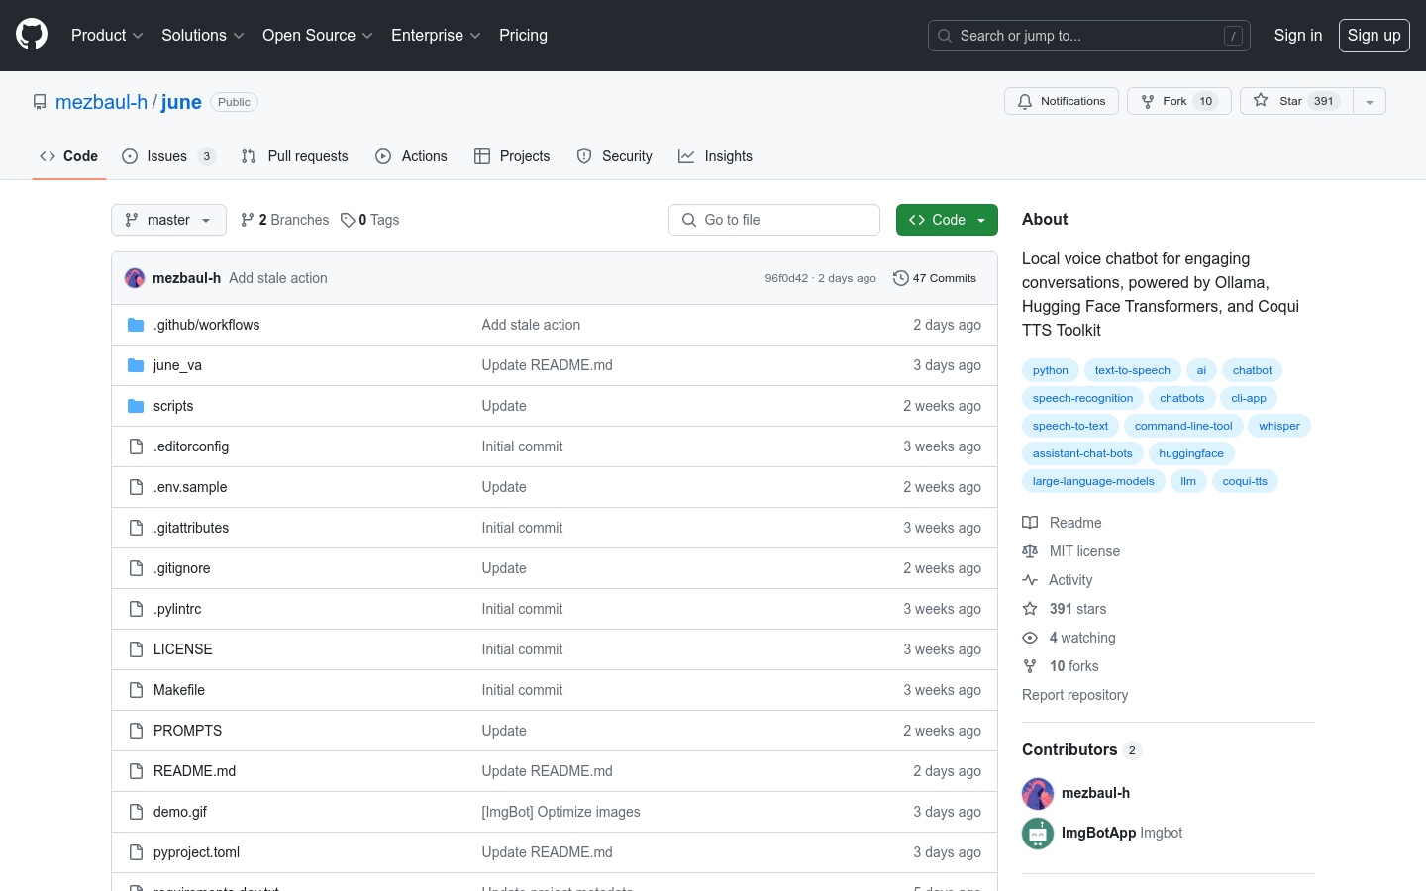
Task: Open repository Activity link
Action: point(1058,580)
